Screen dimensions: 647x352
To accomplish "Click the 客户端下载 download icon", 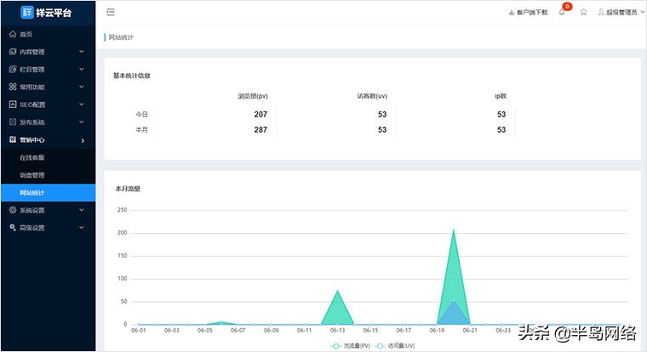I will (x=511, y=13).
